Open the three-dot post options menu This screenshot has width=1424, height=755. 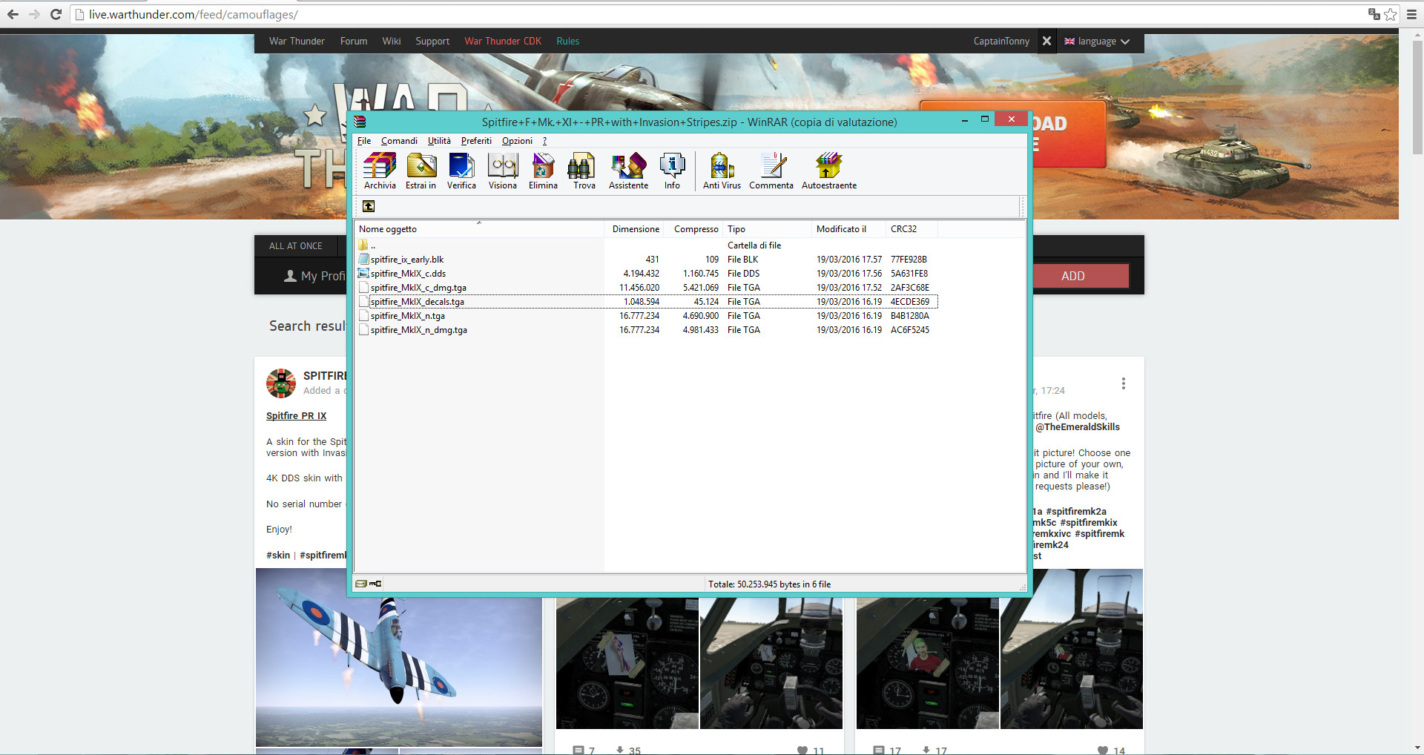[1124, 383]
